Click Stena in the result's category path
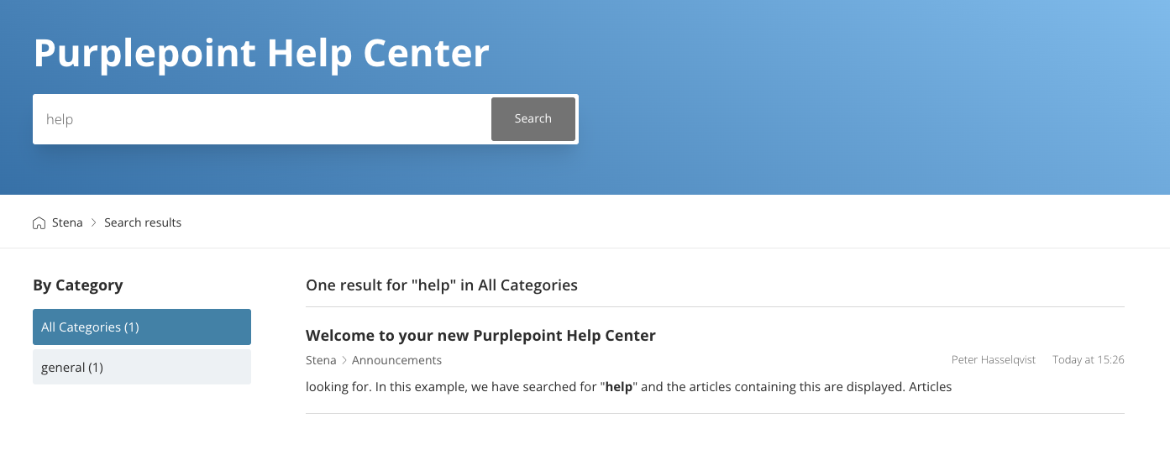1170x460 pixels. click(x=321, y=360)
